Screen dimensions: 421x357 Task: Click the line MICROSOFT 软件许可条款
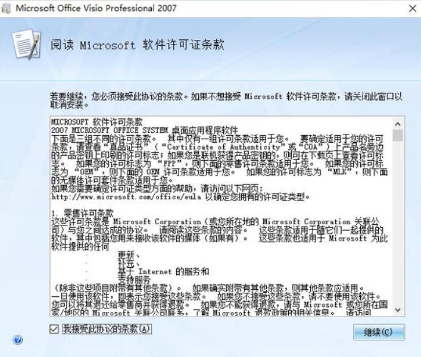coord(97,122)
